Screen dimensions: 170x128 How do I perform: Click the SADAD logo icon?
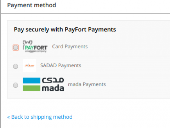[29, 65]
